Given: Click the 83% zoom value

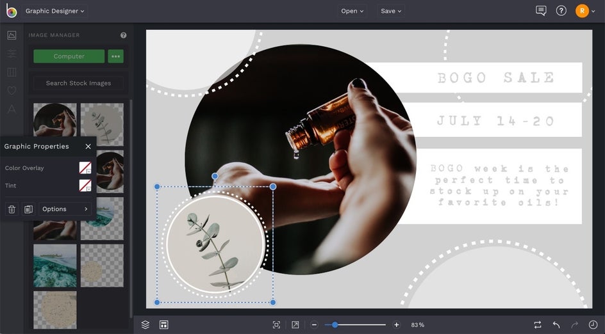Looking at the screenshot, I should tap(417, 325).
